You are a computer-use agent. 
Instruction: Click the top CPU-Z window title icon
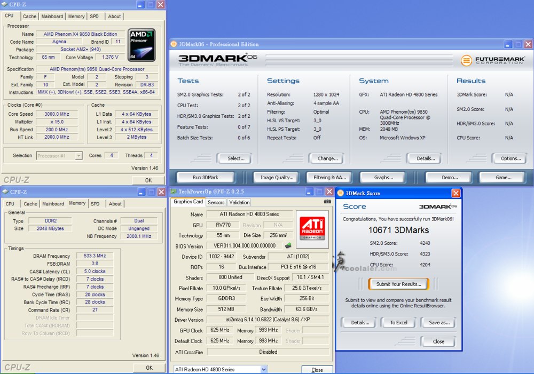coord(5,4)
